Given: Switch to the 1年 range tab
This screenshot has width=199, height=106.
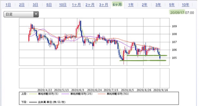Looking at the screenshot, I should pyautogui.click(x=131, y=5).
